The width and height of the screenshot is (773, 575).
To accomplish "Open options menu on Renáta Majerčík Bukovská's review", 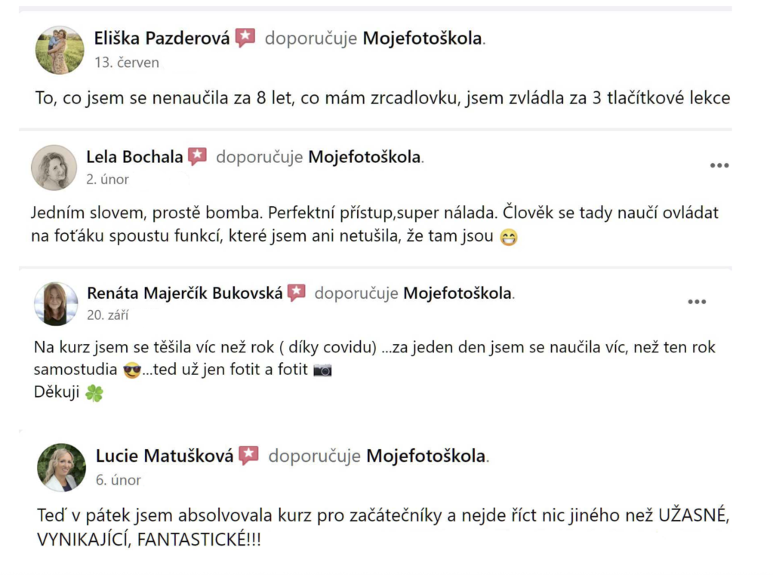I will pyautogui.click(x=696, y=302).
